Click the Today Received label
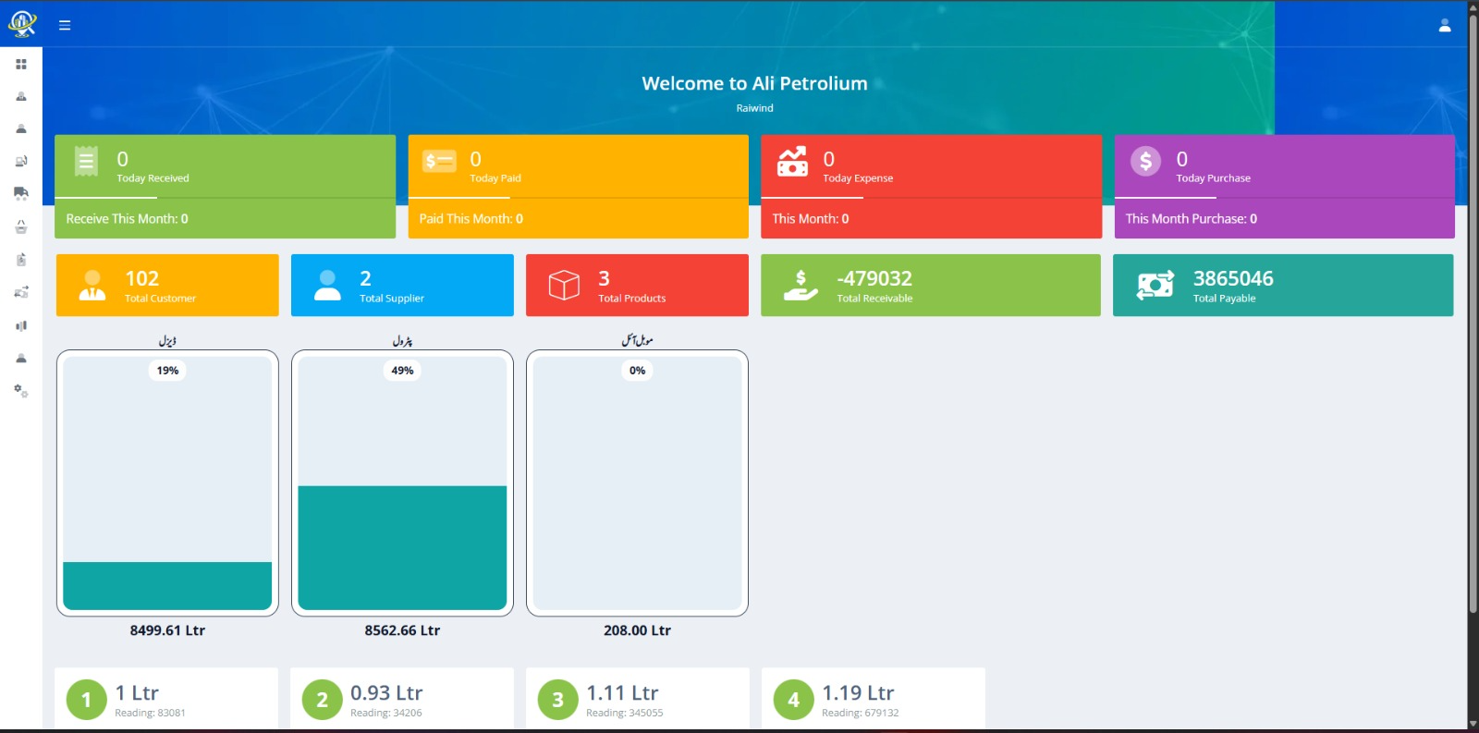1479x733 pixels. coord(153,178)
